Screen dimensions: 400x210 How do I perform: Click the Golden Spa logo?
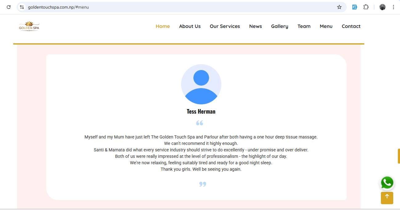[x=29, y=26]
